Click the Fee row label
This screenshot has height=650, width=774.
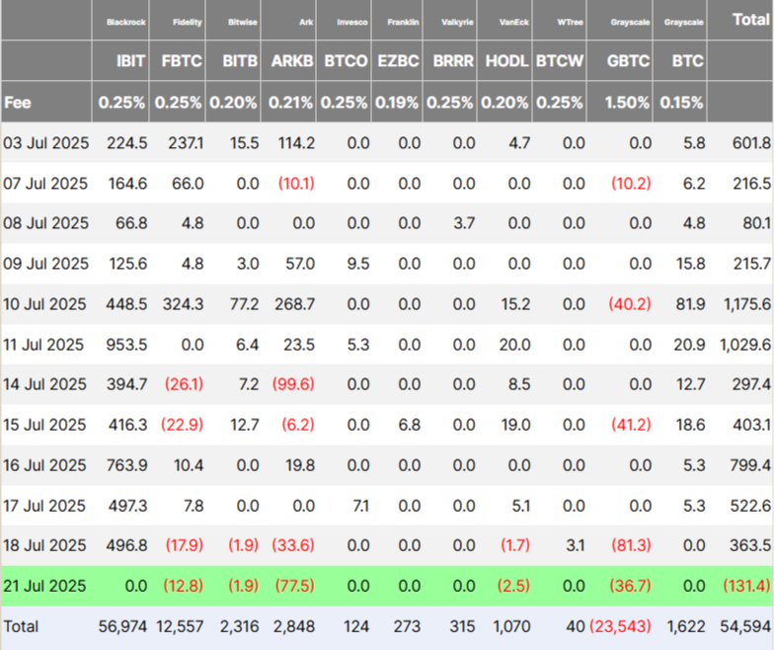click(x=18, y=103)
